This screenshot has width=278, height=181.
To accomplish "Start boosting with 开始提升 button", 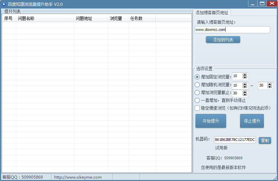I will tap(211, 121).
